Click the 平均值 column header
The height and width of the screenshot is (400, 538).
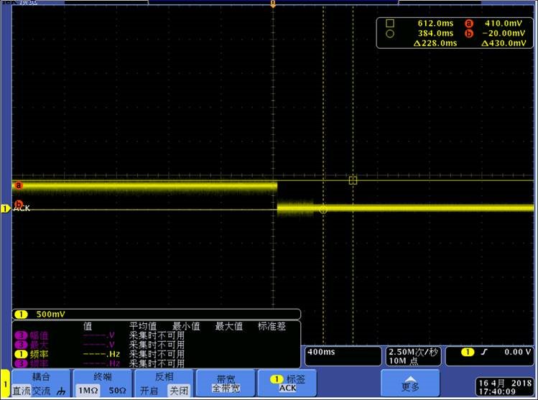(x=143, y=326)
